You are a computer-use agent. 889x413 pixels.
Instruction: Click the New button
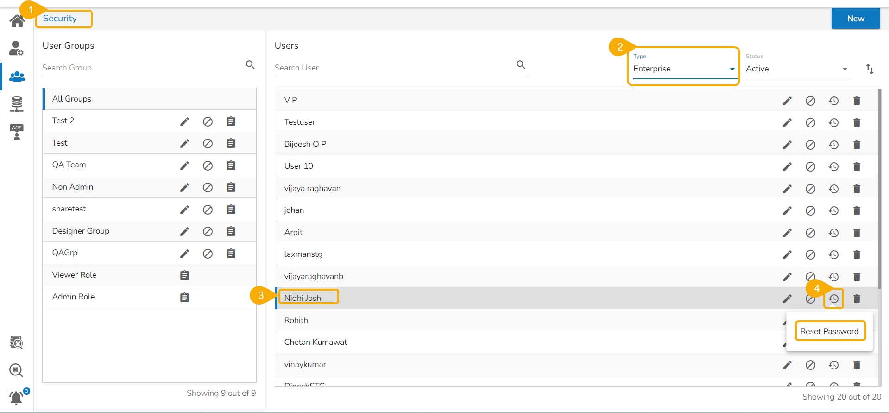[855, 19]
